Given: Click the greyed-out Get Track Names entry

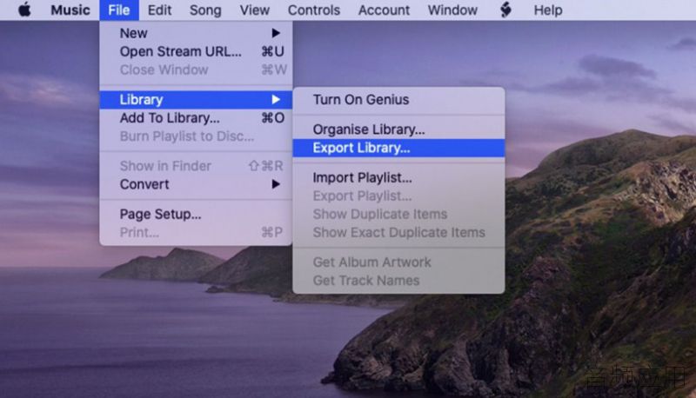Looking at the screenshot, I should click(398, 281).
